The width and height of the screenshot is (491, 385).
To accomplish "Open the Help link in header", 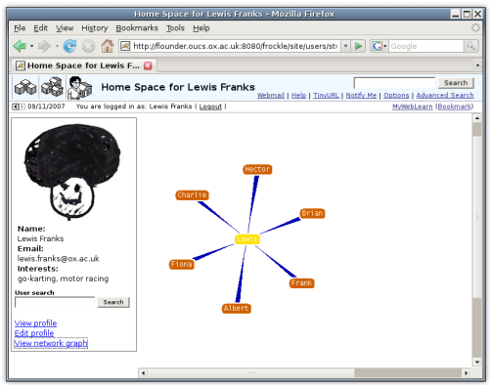I will pos(298,95).
